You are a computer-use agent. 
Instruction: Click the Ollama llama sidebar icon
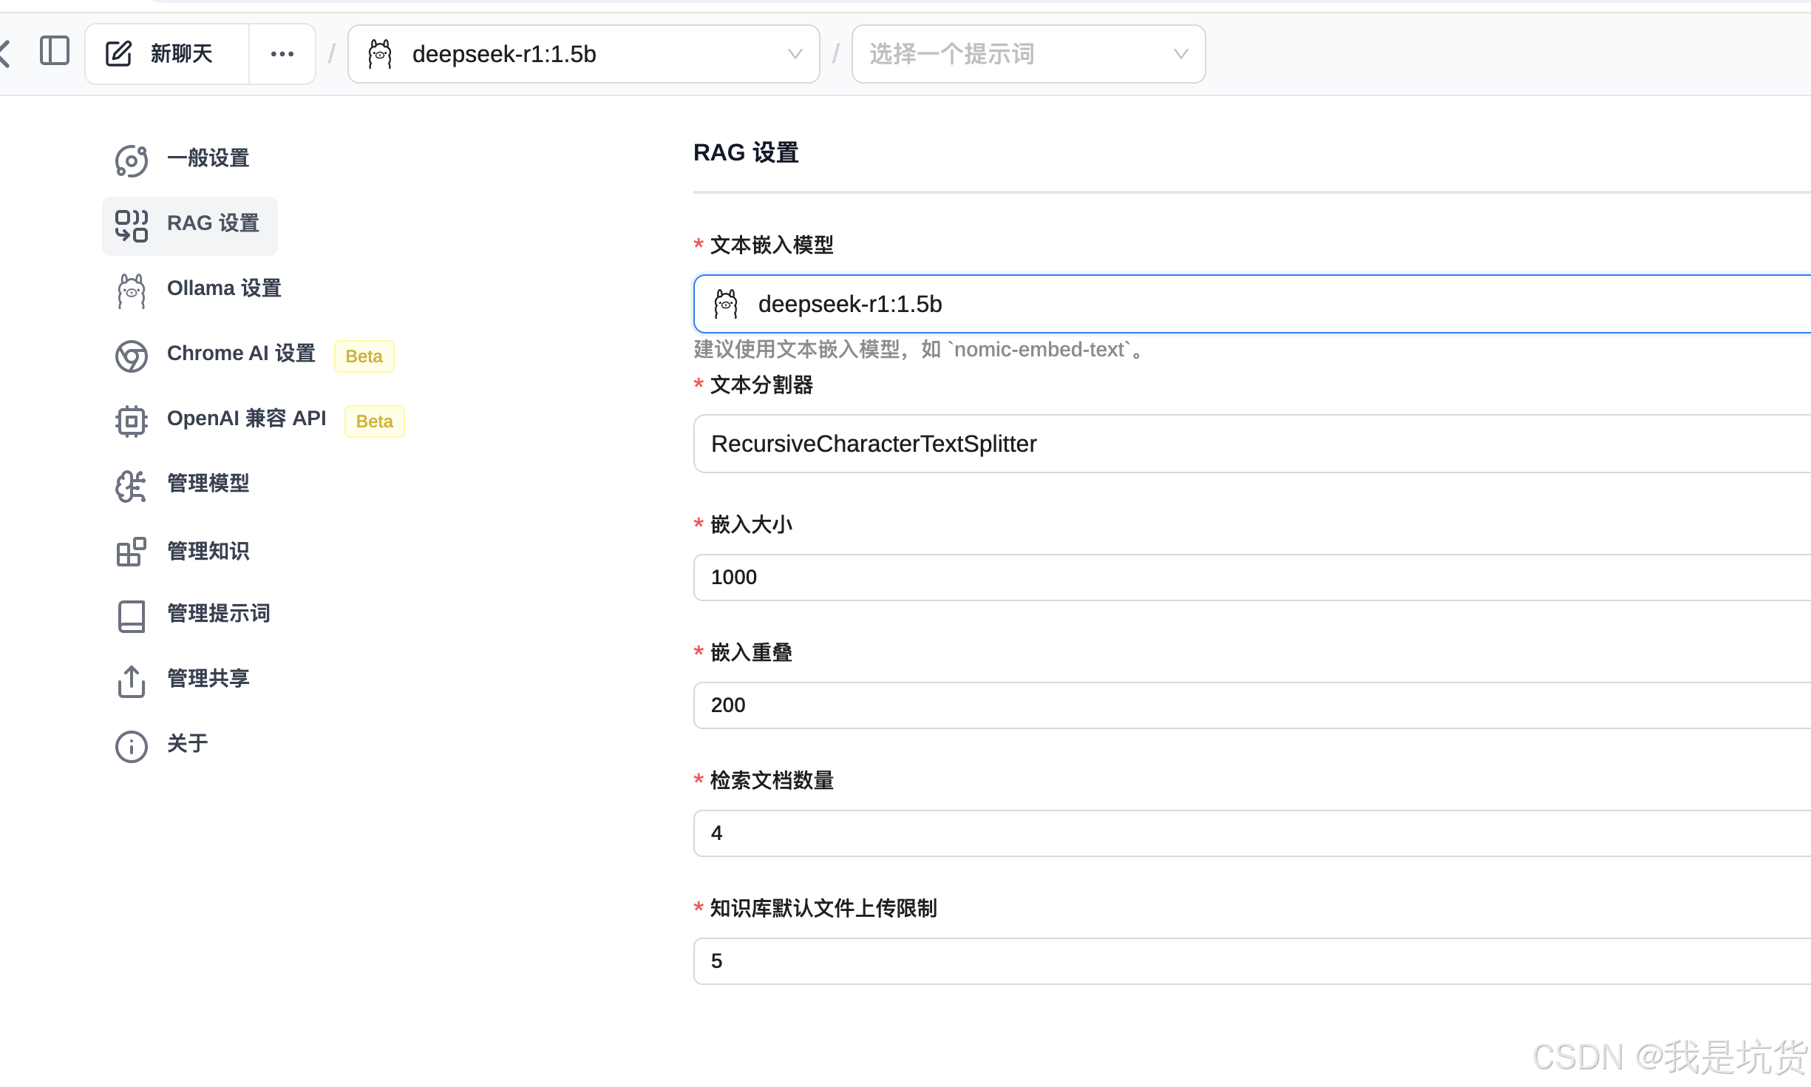pyautogui.click(x=132, y=291)
